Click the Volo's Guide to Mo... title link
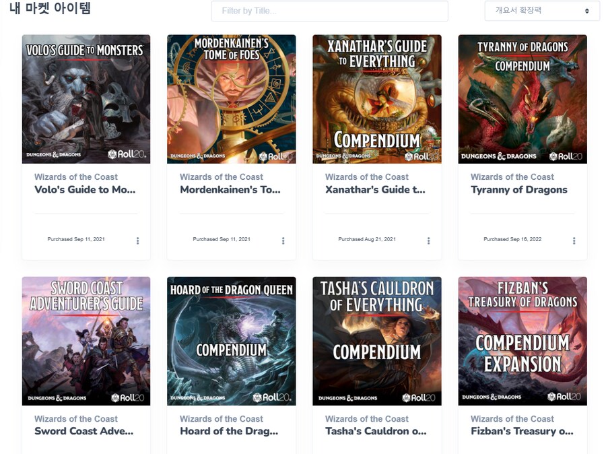Viewport: 606px width, 454px height. pos(85,189)
